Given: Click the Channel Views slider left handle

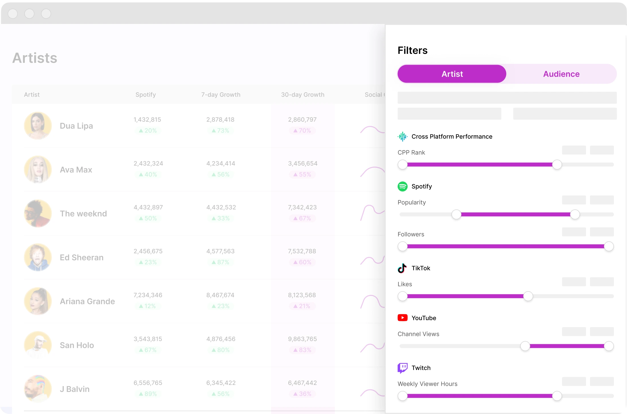Looking at the screenshot, I should [x=525, y=346].
